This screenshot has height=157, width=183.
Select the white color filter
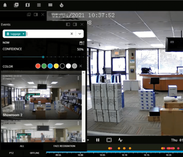[x=68, y=66]
